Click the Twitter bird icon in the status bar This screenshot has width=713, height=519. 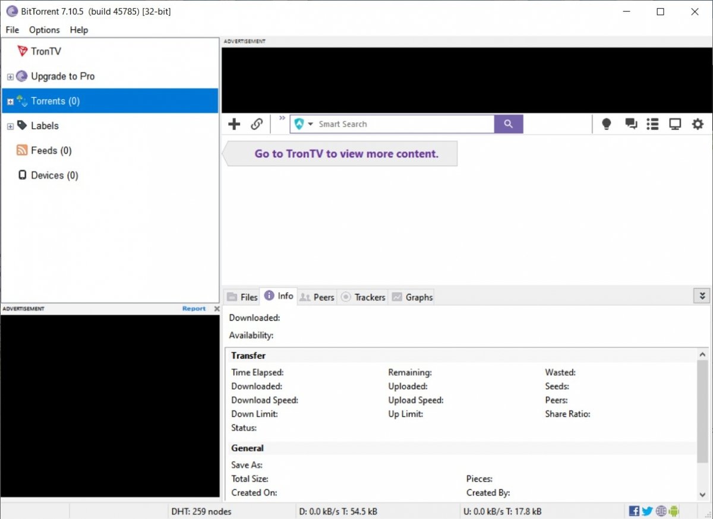click(647, 511)
